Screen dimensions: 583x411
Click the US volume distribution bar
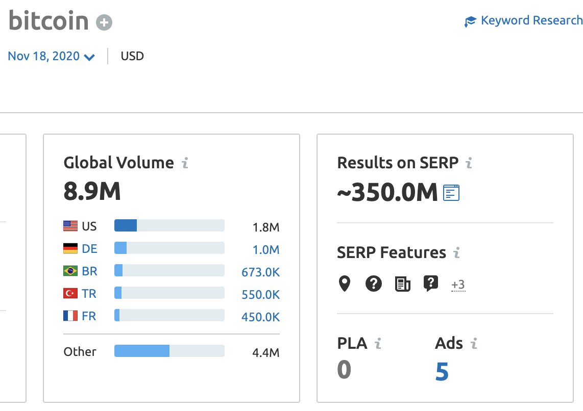168,225
